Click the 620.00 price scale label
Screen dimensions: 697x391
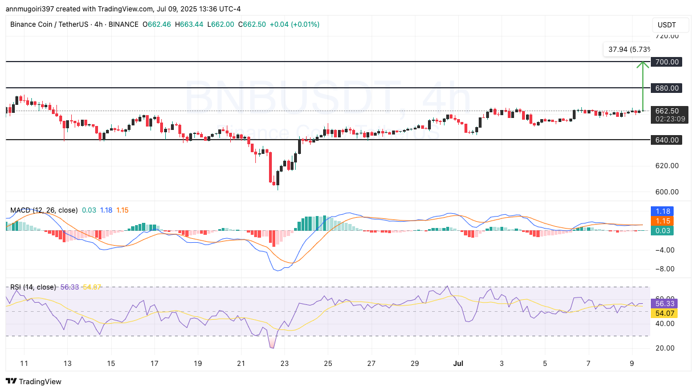click(667, 166)
